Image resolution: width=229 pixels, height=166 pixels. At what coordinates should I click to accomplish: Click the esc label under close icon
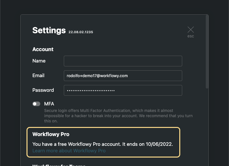click(x=191, y=36)
